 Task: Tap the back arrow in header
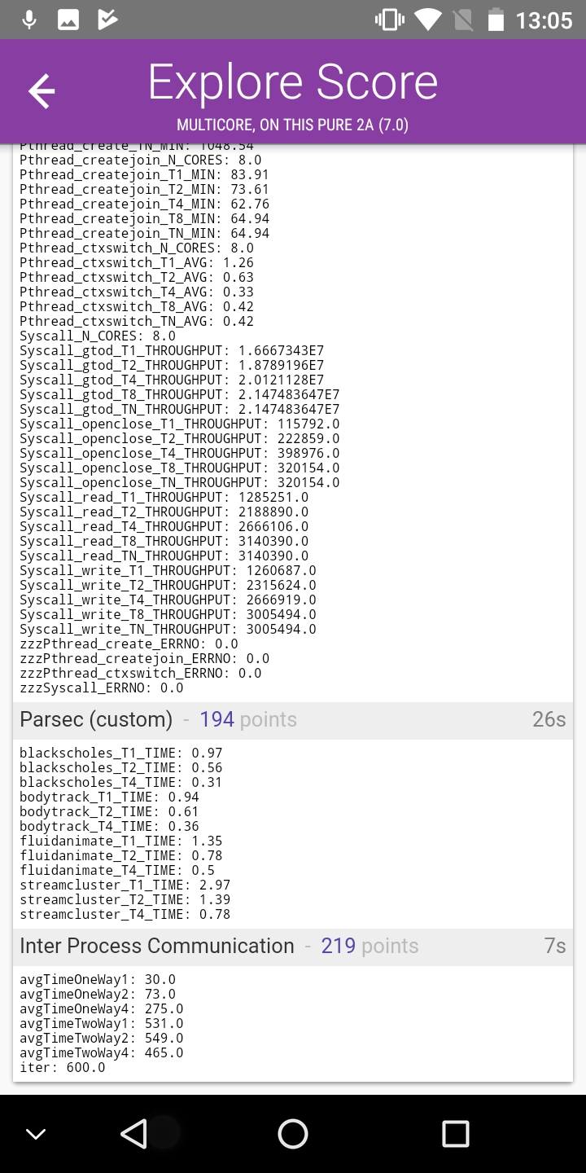click(42, 91)
